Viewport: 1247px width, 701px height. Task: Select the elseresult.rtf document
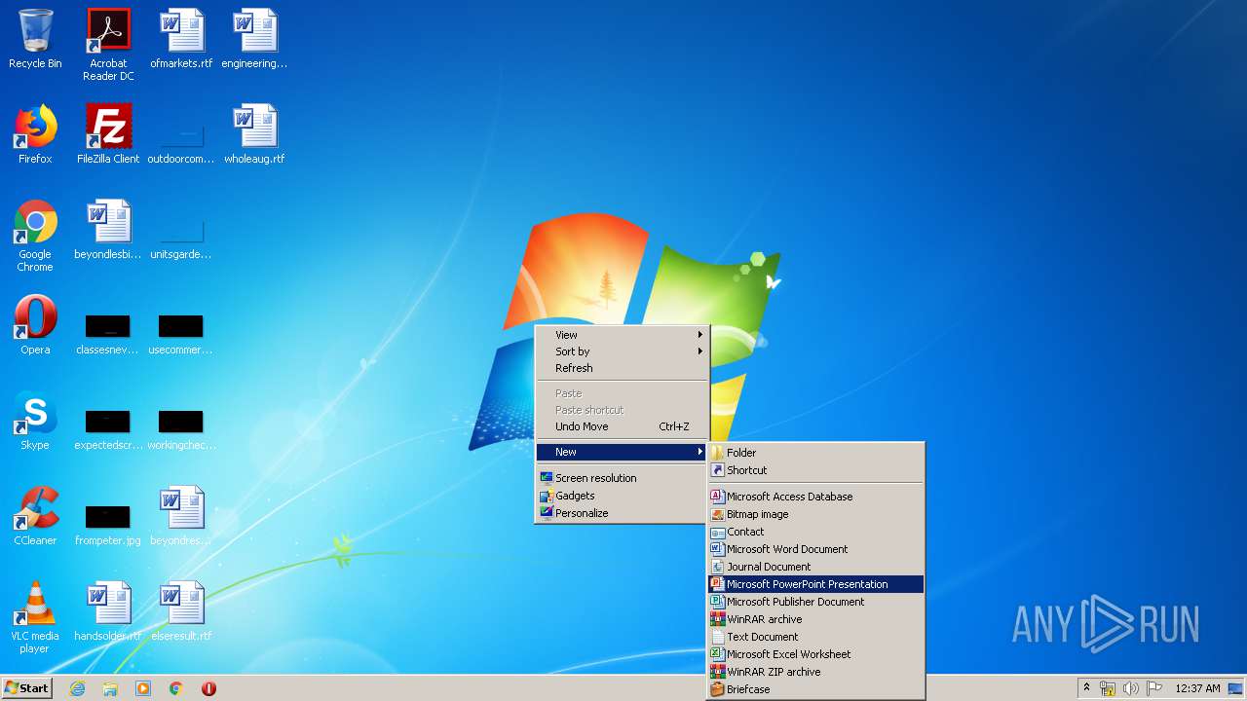point(181,611)
